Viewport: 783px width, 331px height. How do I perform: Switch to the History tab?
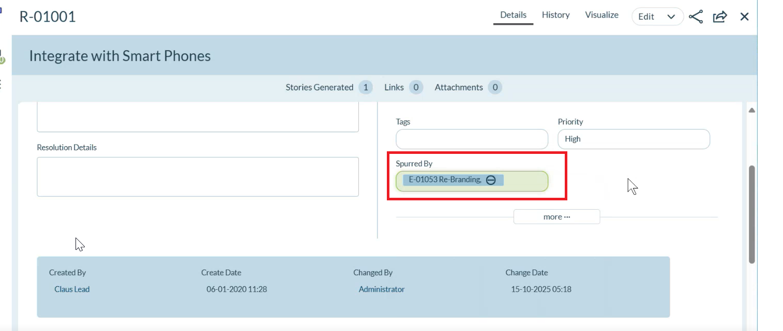[x=555, y=15]
